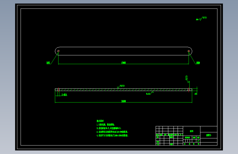Click the roughness symbol at section's right end
The height and width of the screenshot is (154, 238).
187,79
